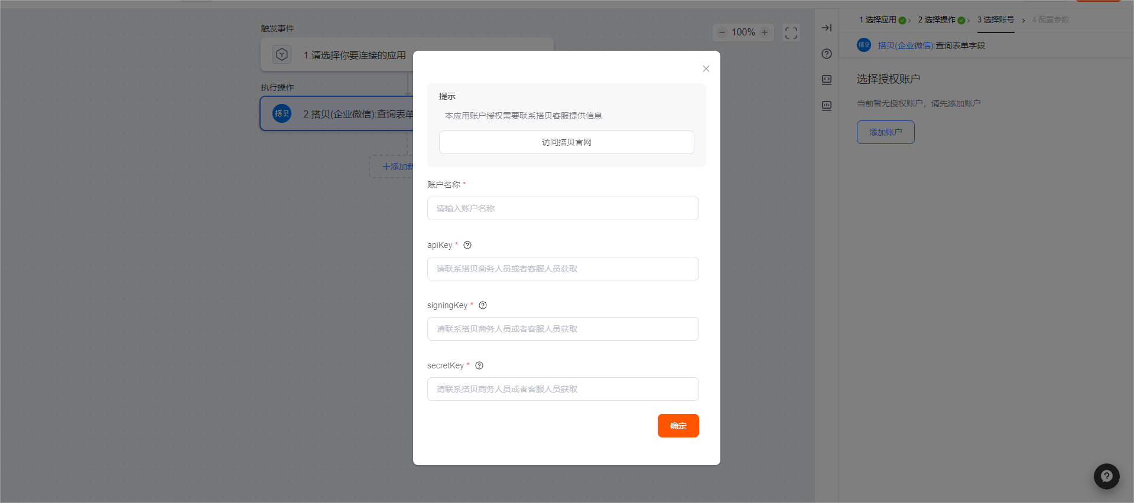Screen dimensions: 1134x503
Task: Collapse the right side panel arrow
Action: (827, 28)
